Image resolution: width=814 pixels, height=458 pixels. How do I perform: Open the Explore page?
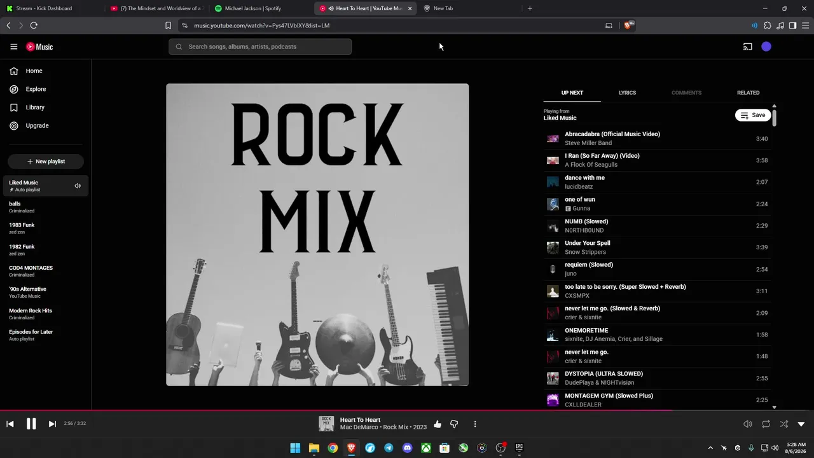click(x=46, y=89)
